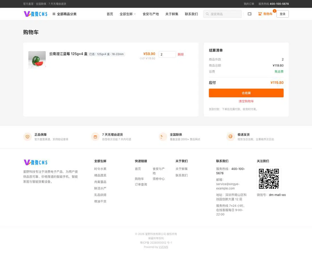Screen dimensions: 312x254
Task: Open 乳品烘焙 in the footer
Action: (100, 195)
